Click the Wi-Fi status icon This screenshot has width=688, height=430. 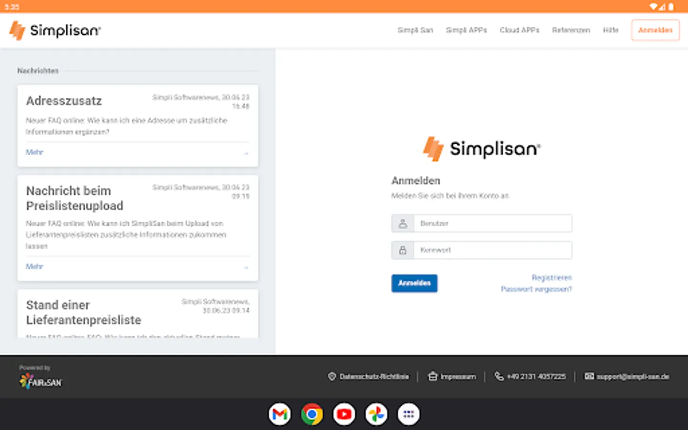(653, 7)
